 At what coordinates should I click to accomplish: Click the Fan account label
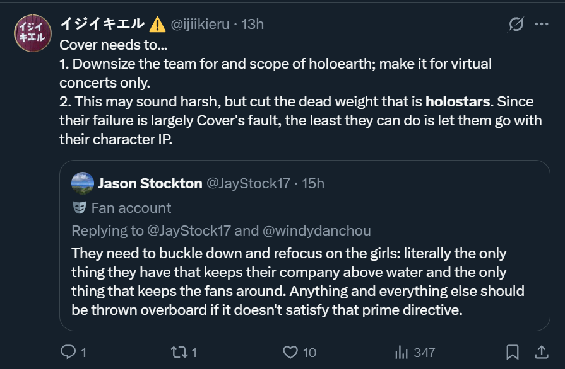[x=131, y=208]
